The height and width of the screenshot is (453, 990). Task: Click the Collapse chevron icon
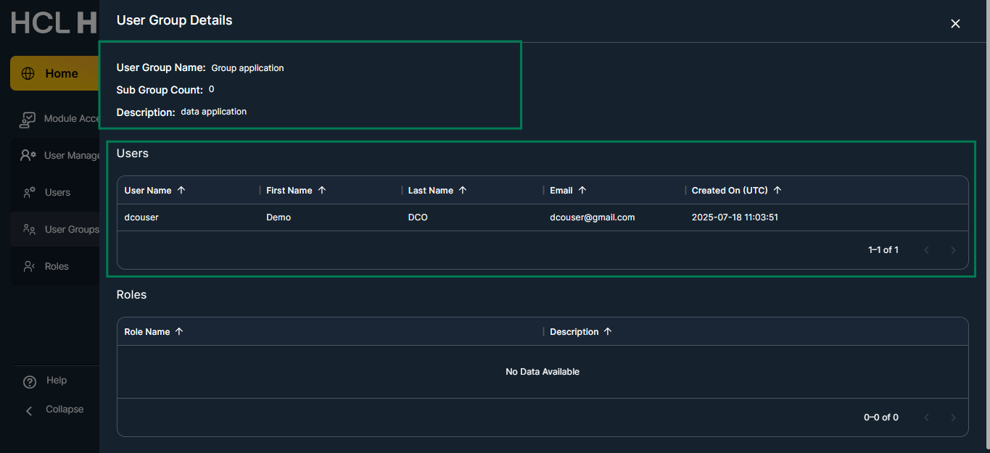(30, 411)
